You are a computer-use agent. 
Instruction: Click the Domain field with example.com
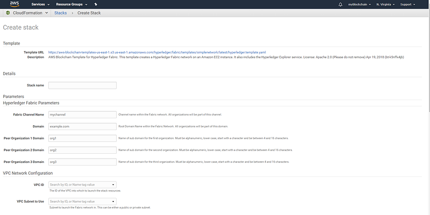coord(83,126)
